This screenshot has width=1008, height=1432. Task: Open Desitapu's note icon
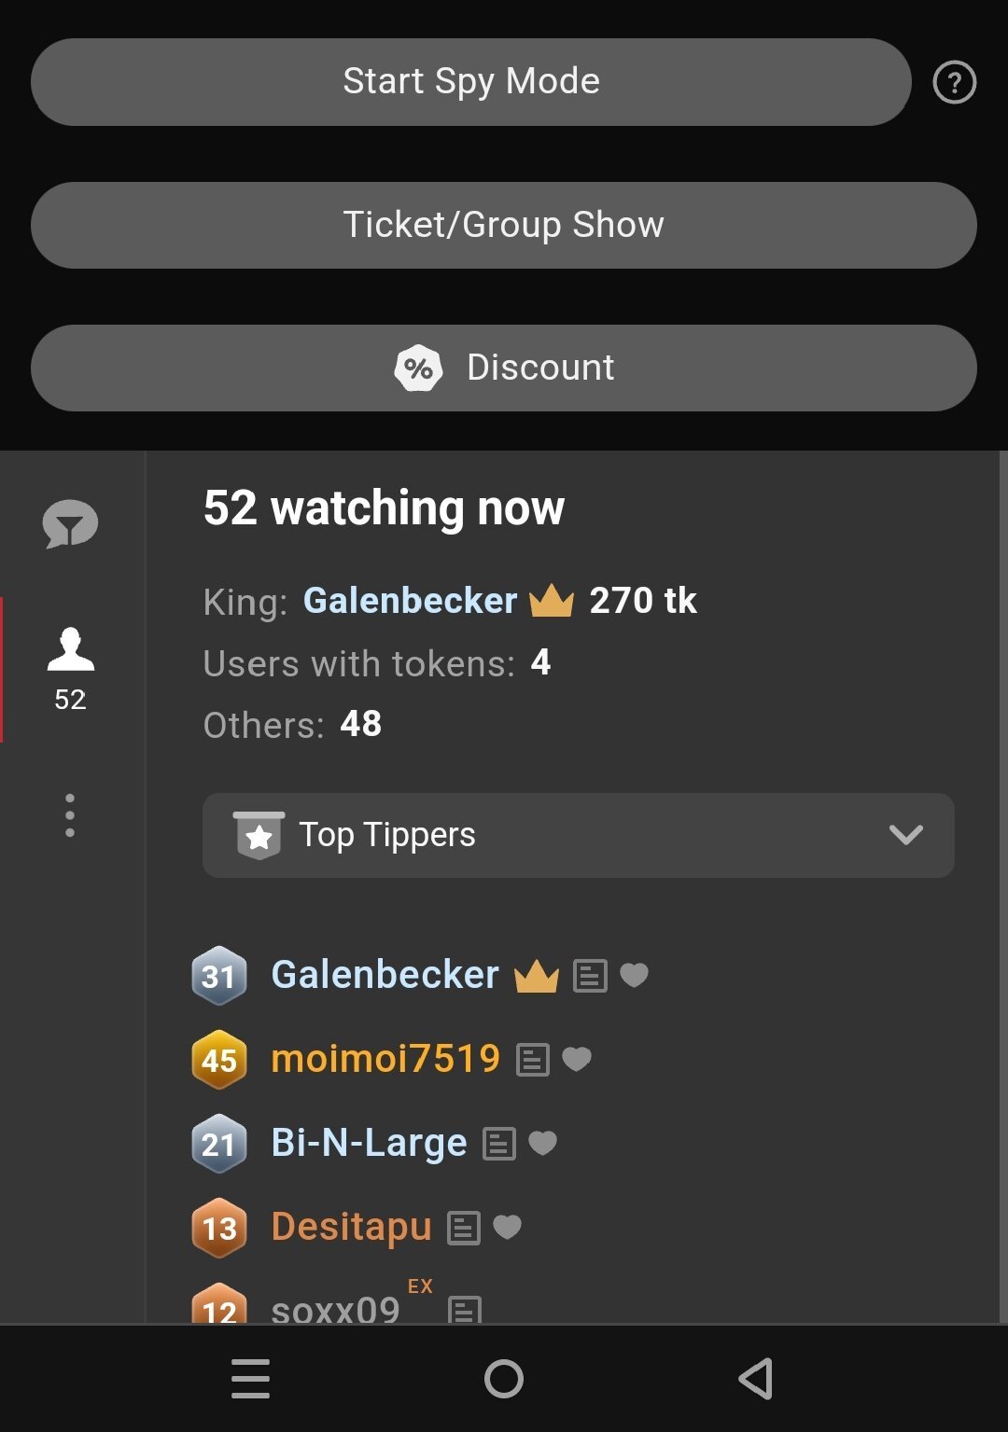(x=464, y=1228)
